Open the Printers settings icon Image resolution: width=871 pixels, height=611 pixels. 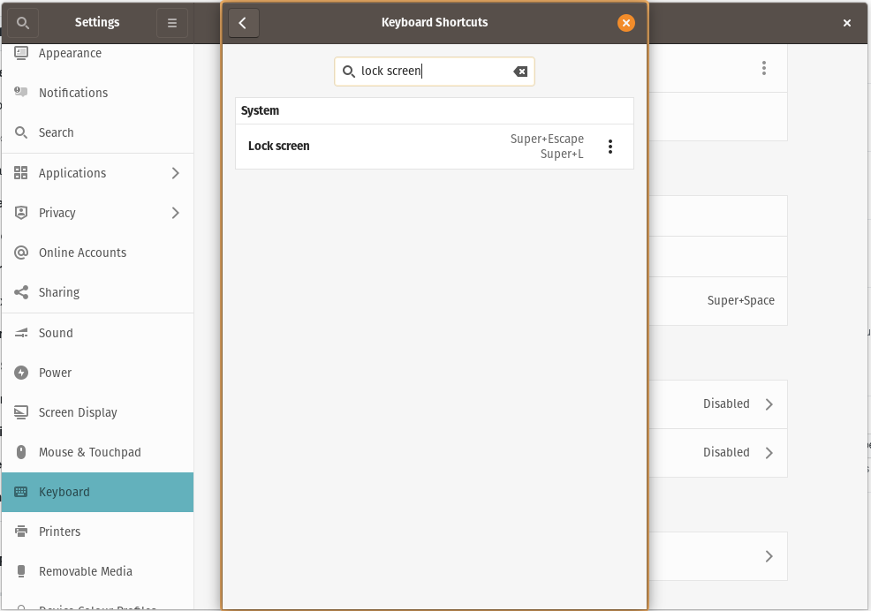[x=21, y=532]
